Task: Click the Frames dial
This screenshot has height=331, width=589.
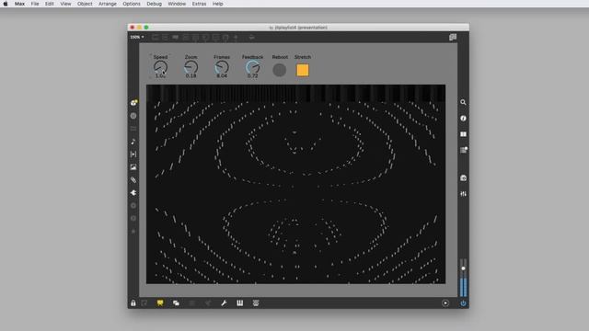Action: 222,67
